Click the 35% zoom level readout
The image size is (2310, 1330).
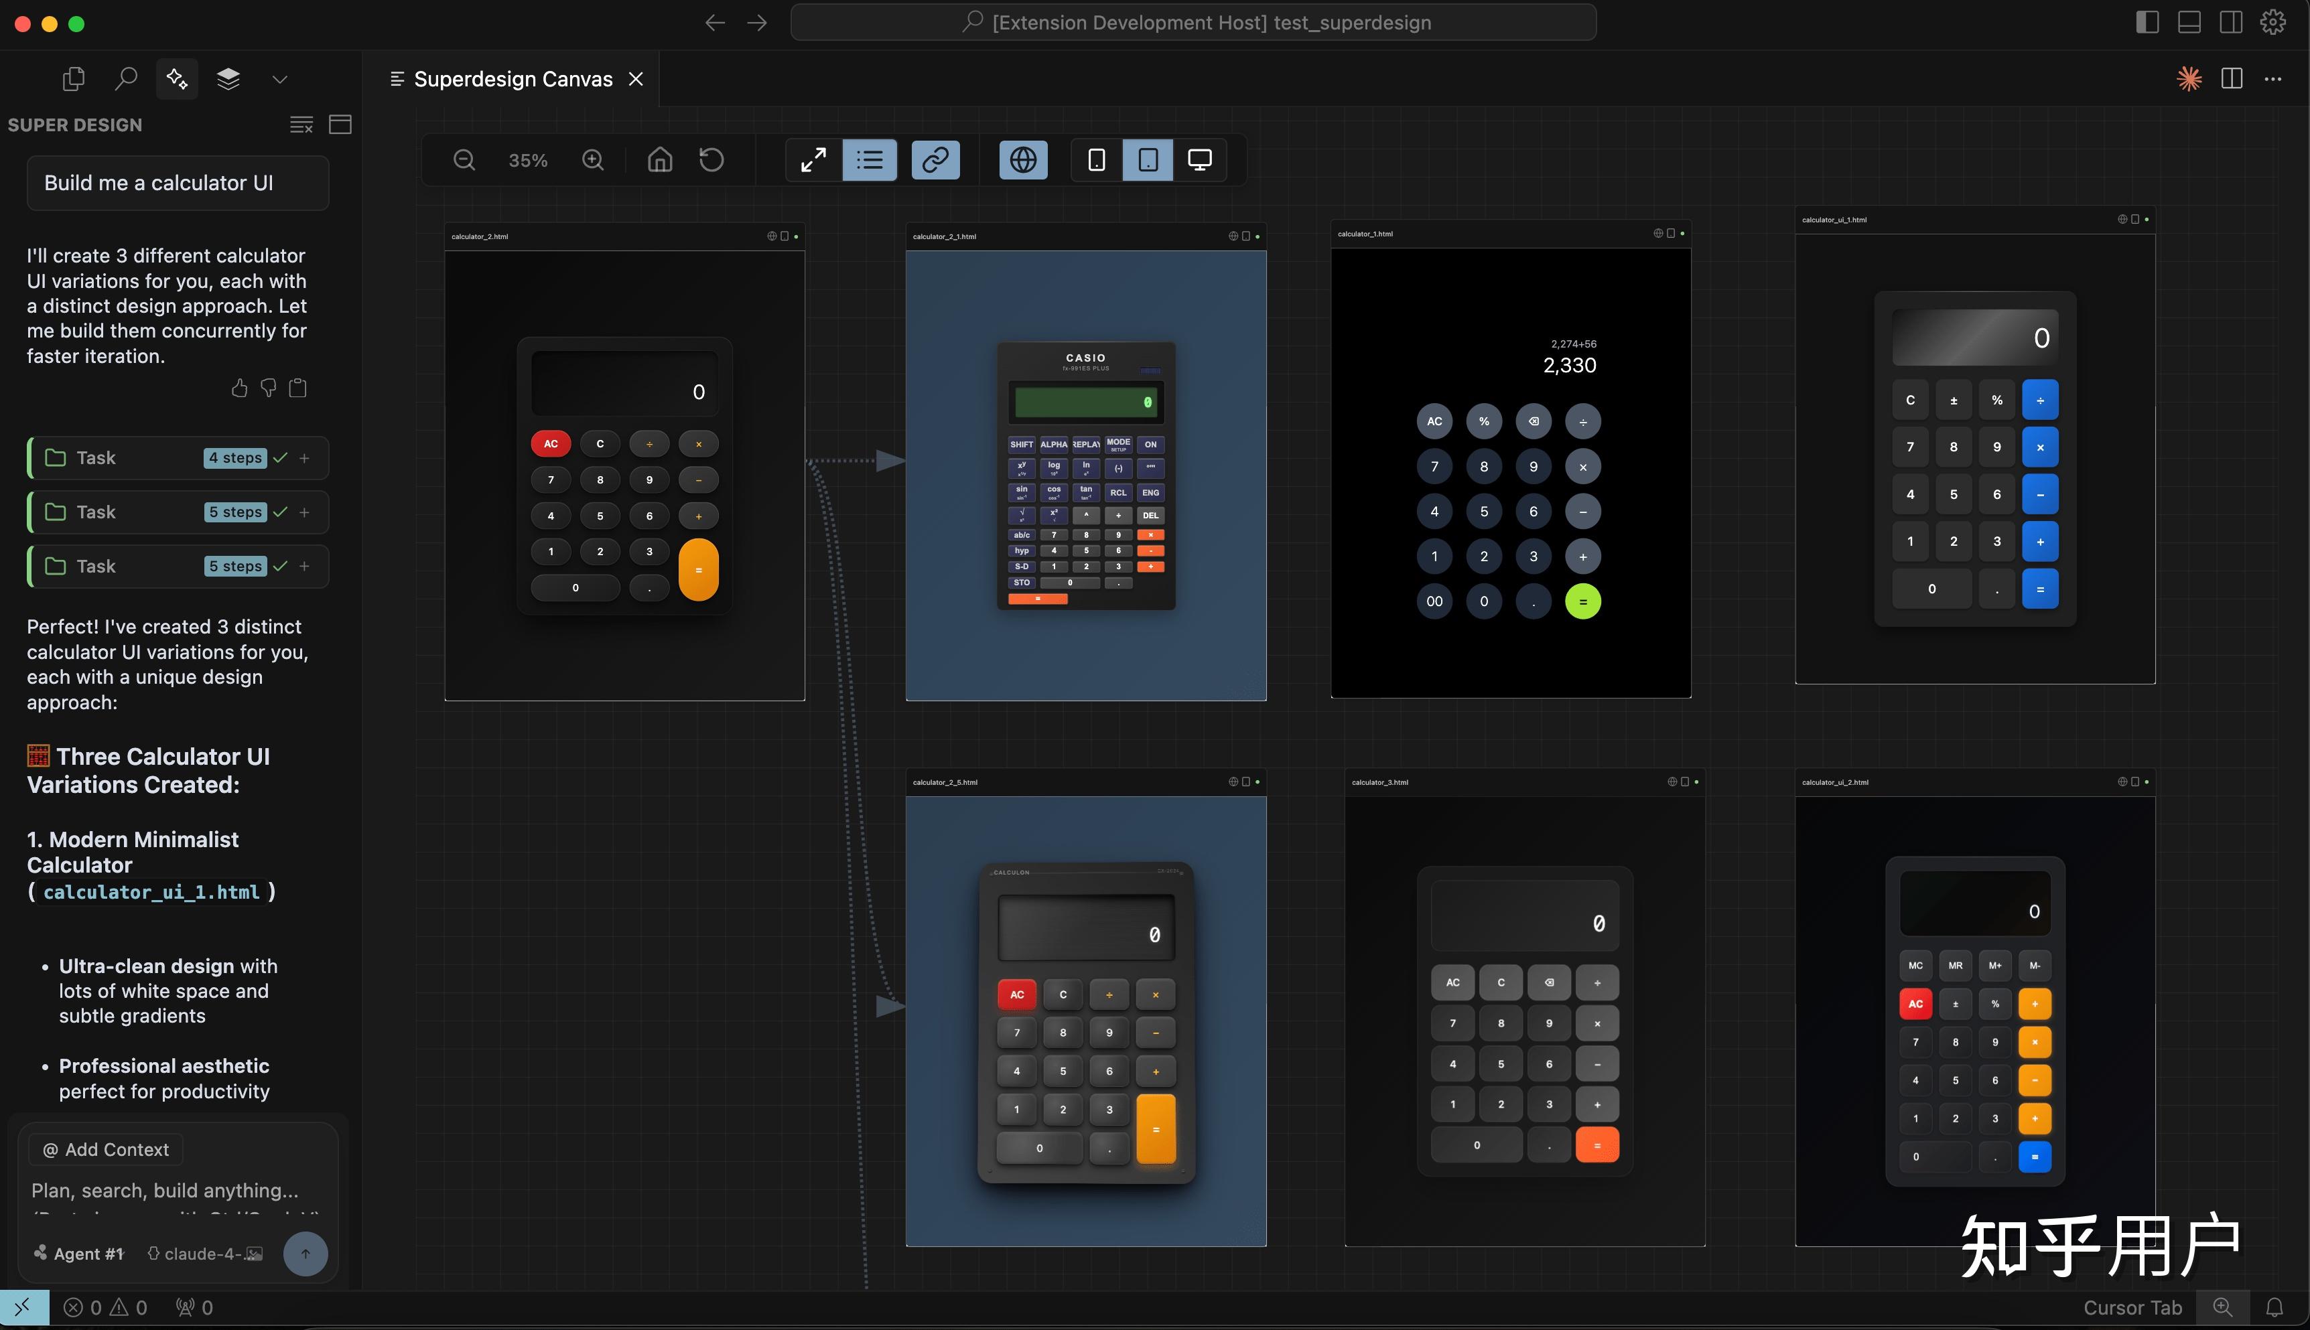click(528, 160)
